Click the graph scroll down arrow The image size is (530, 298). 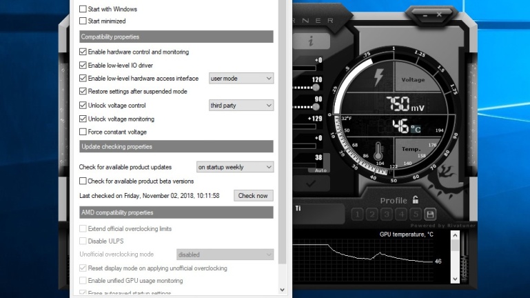455,279
